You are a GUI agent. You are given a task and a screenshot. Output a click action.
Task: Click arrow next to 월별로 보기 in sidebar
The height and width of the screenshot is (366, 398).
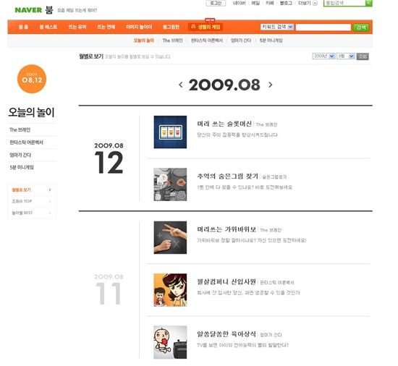coord(50,190)
